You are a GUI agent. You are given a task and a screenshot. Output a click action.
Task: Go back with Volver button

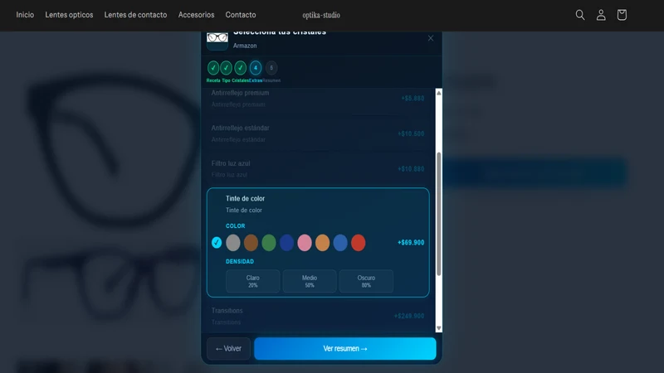point(229,348)
